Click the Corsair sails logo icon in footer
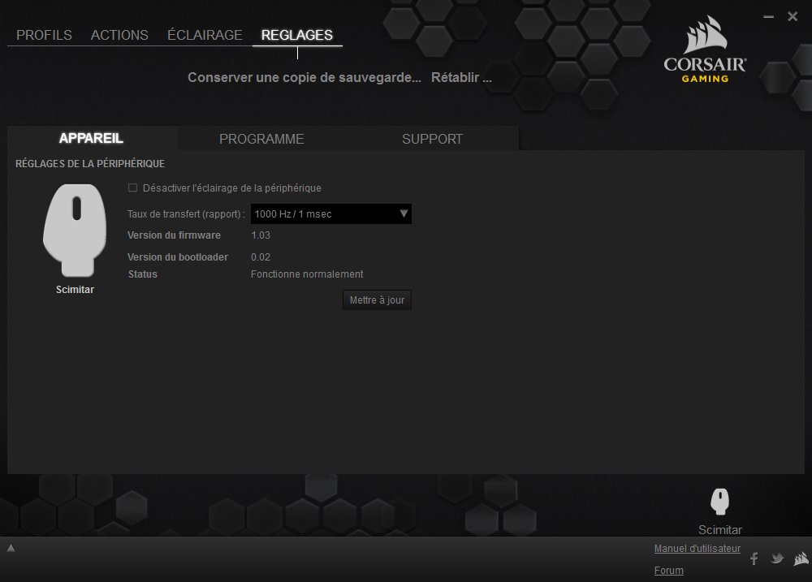The image size is (812, 582). 801,558
